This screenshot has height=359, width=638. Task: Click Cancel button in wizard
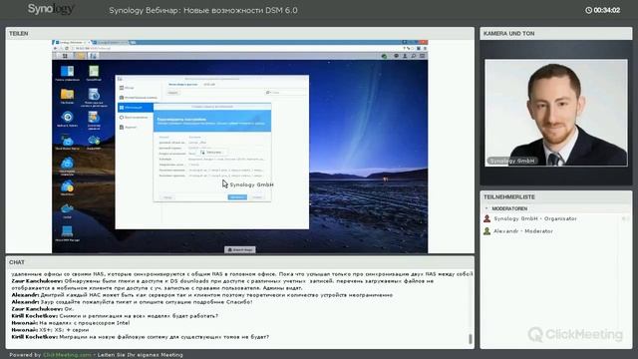257,197
